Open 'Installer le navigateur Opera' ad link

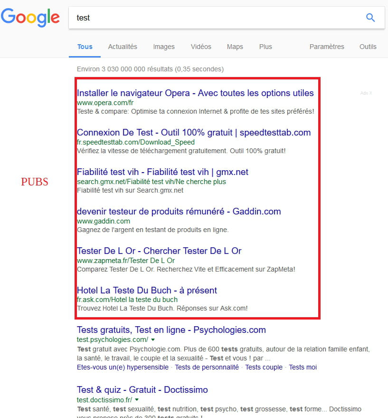pyautogui.click(x=195, y=93)
